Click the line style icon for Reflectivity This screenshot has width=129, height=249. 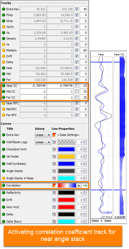(54, 193)
